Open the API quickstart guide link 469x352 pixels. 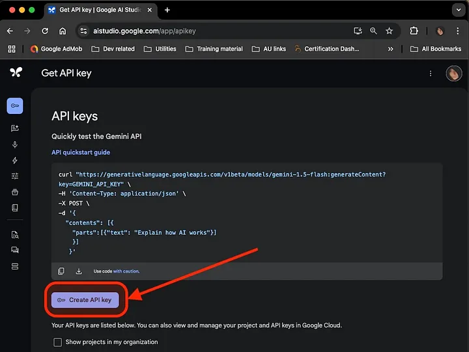point(81,152)
